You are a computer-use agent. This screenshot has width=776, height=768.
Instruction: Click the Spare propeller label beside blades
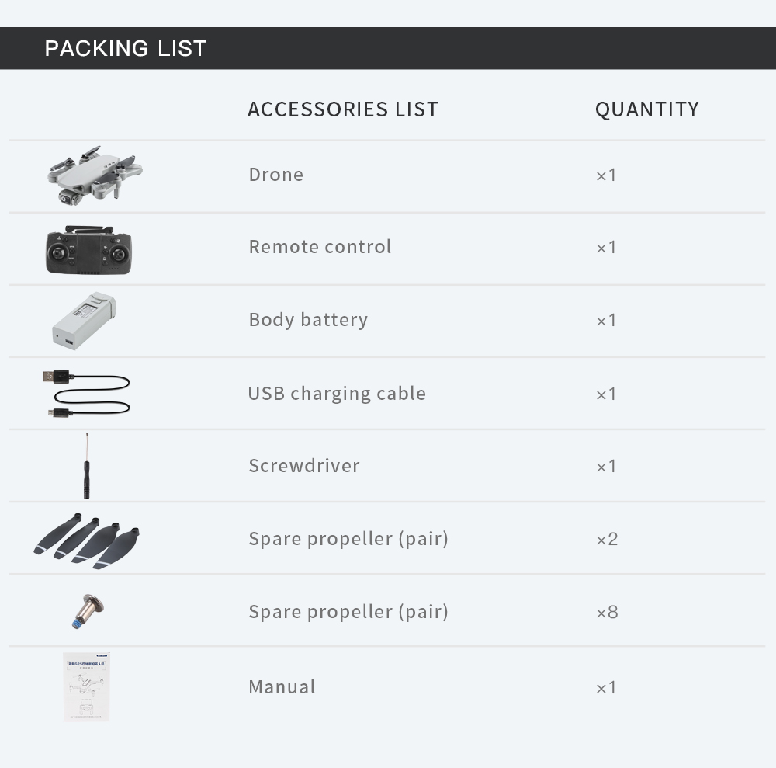(348, 539)
